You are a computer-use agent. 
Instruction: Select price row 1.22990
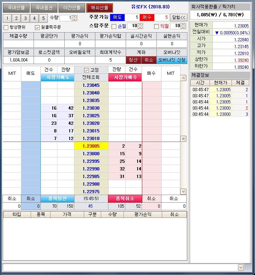coord(91,169)
